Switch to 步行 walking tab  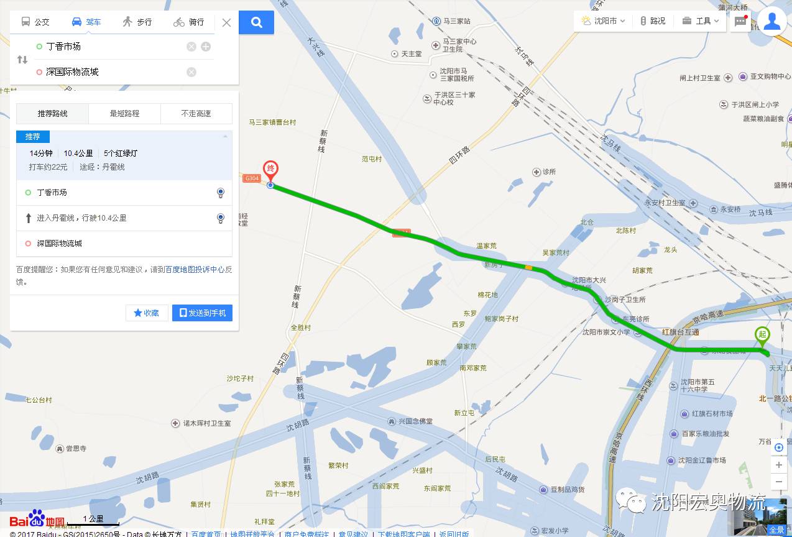[137, 22]
